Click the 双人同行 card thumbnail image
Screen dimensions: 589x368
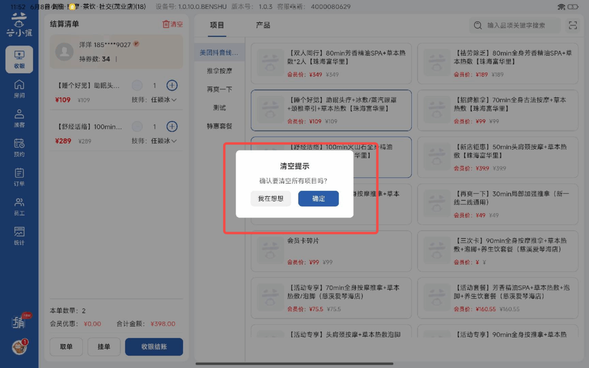click(270, 63)
